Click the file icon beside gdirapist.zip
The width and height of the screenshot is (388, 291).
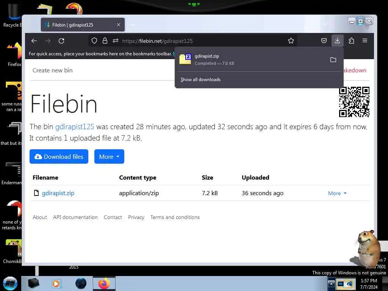(36, 193)
